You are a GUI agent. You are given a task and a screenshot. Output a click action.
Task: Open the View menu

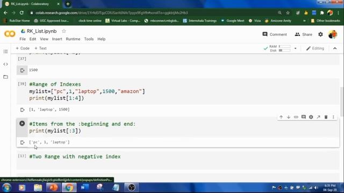coord(44,39)
